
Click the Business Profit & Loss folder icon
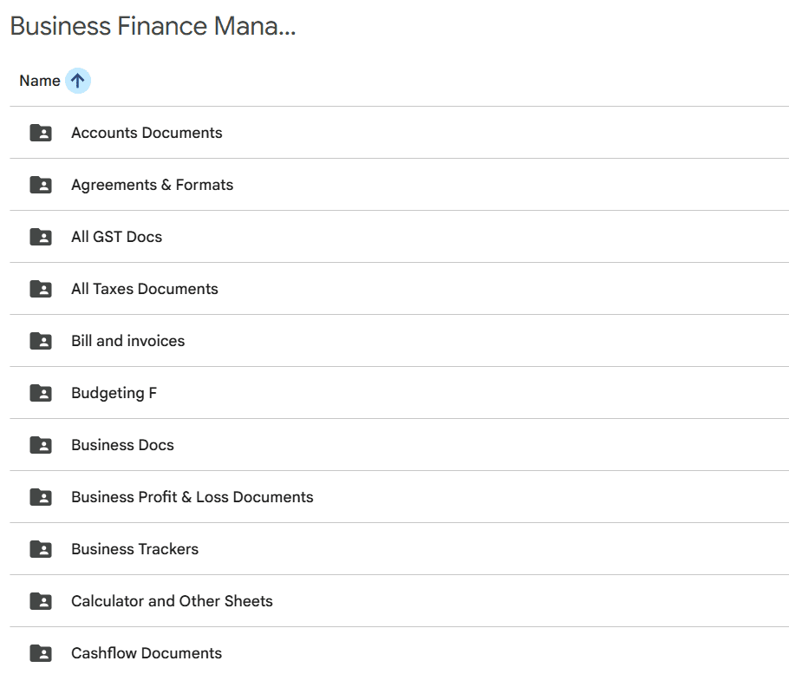(x=41, y=497)
